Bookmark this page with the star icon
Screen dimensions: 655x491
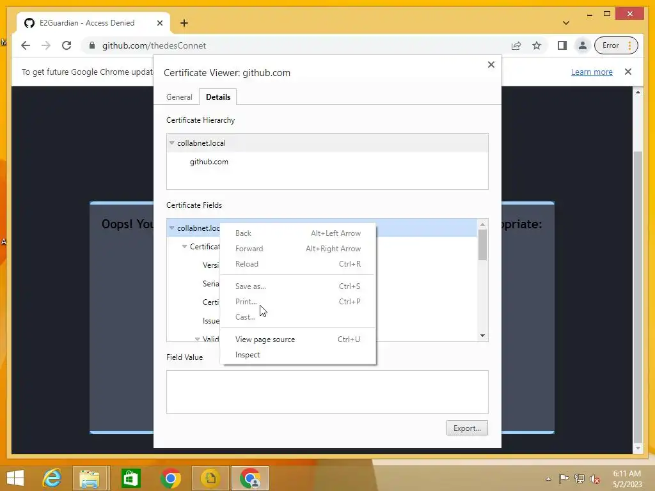pyautogui.click(x=537, y=45)
